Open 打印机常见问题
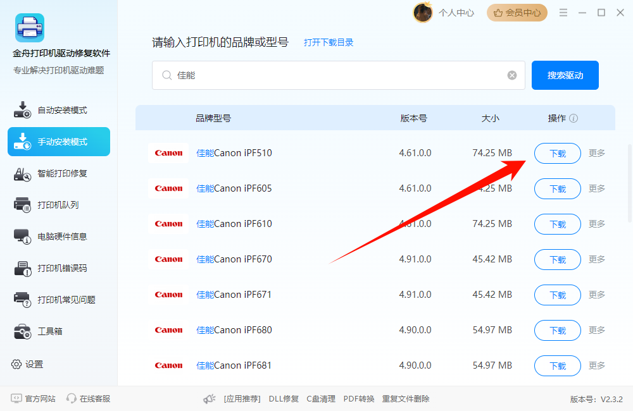The width and height of the screenshot is (633, 411). point(59,300)
